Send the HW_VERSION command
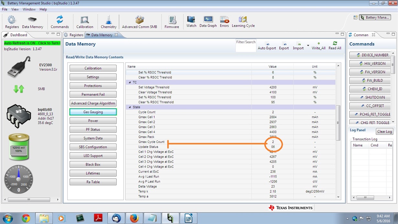The image size is (398, 224). (370, 64)
